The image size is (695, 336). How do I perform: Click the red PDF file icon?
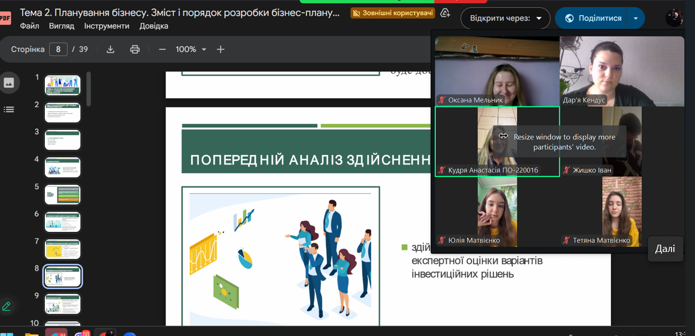5,18
